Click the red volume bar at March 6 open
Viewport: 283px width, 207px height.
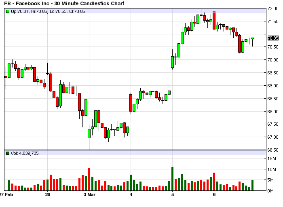tap(214, 182)
